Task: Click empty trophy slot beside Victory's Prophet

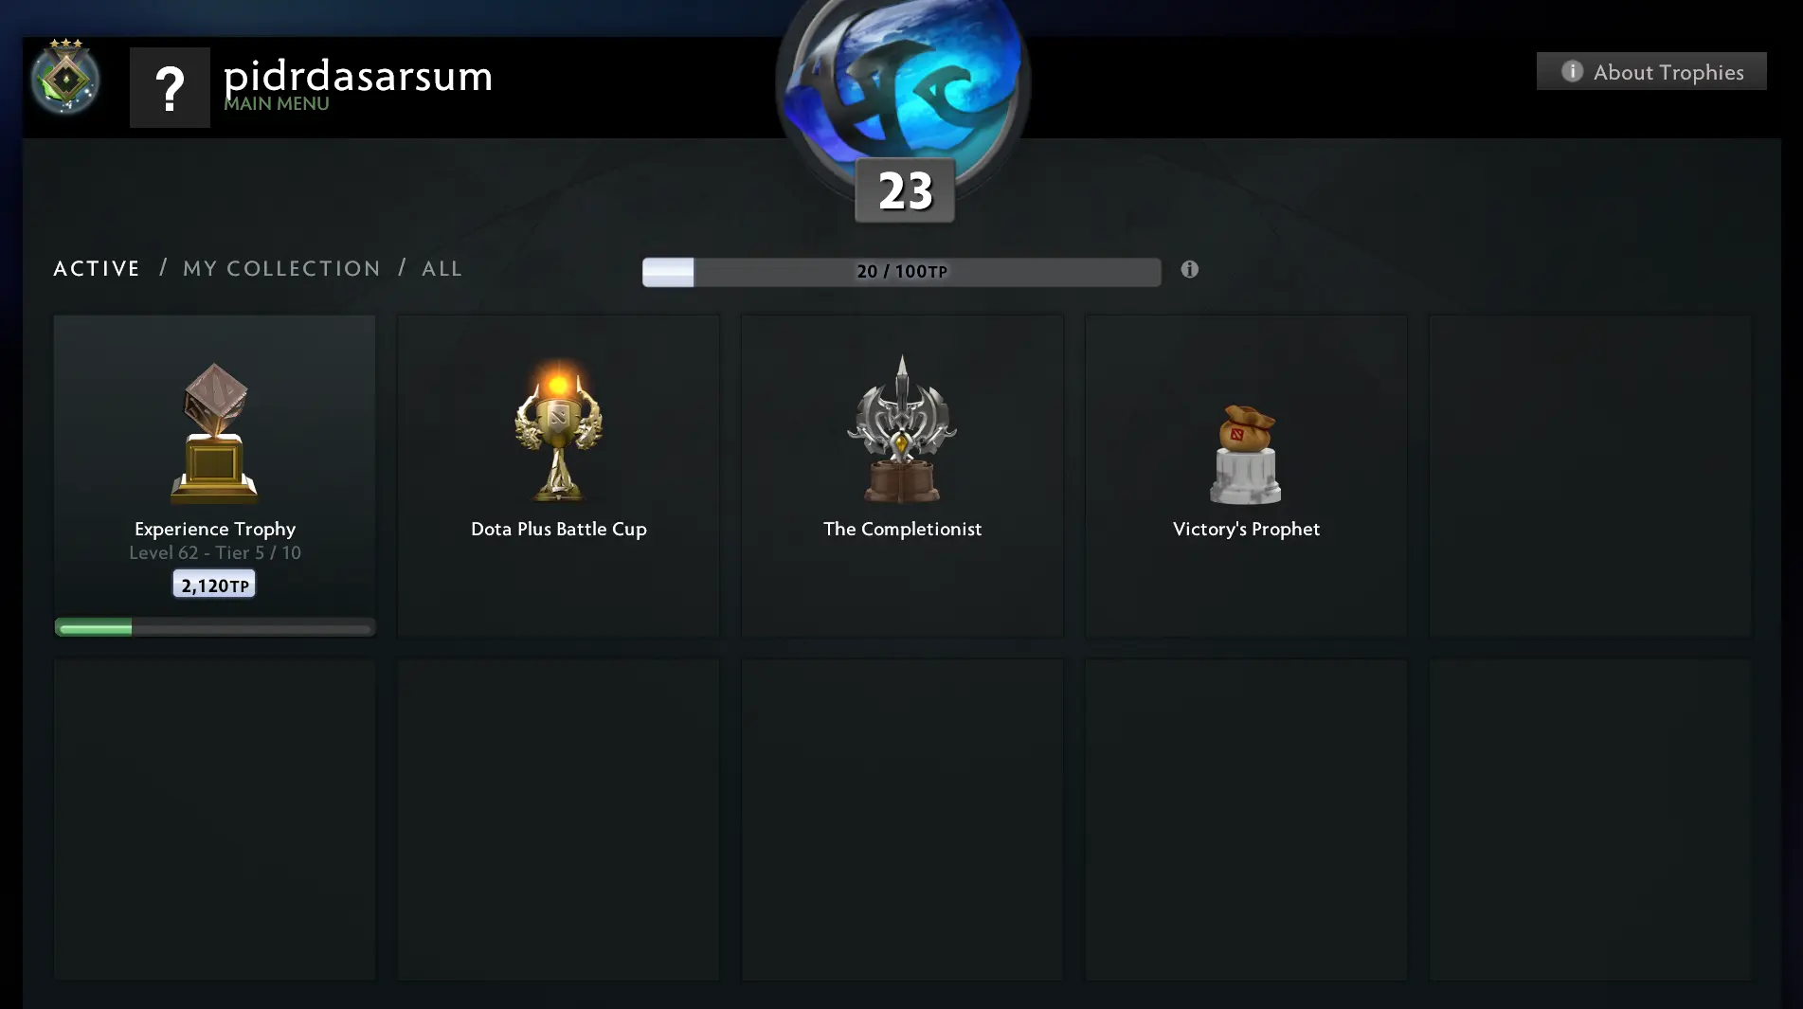Action: [1590, 476]
